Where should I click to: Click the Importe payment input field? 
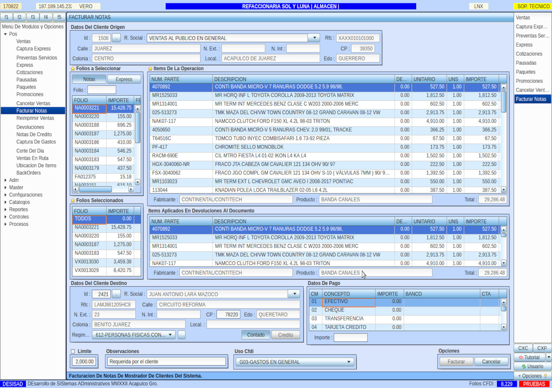(351, 338)
